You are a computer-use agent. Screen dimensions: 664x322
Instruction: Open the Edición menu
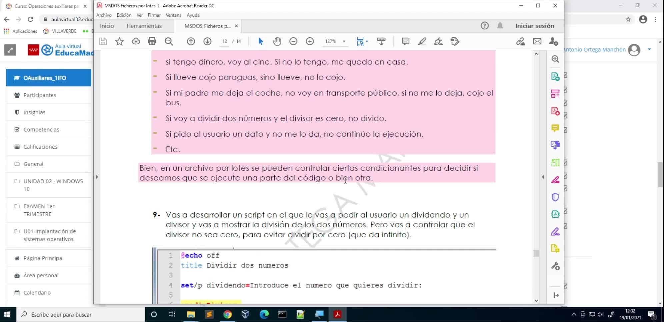pyautogui.click(x=124, y=15)
